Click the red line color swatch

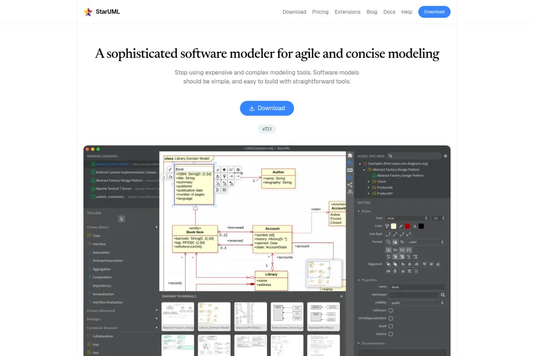407,226
